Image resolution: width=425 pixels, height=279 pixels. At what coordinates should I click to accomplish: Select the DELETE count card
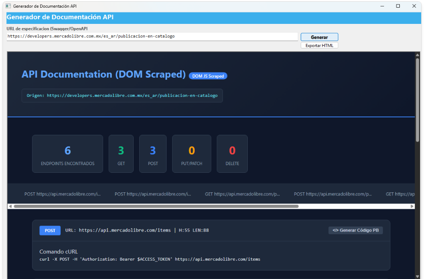pyautogui.click(x=232, y=154)
